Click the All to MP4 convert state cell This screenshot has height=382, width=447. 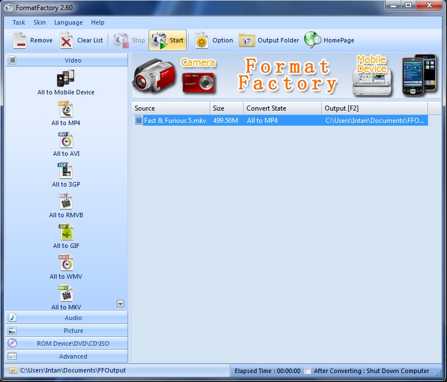[x=262, y=121]
